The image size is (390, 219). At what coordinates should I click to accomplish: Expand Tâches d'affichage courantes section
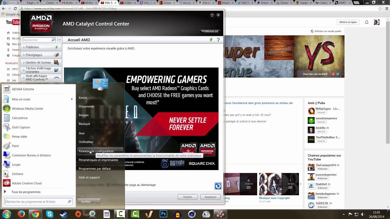(x=41, y=70)
